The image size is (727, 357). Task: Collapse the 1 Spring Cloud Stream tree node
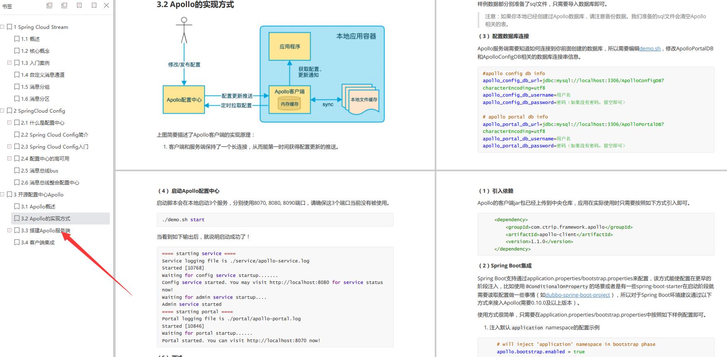point(2,27)
